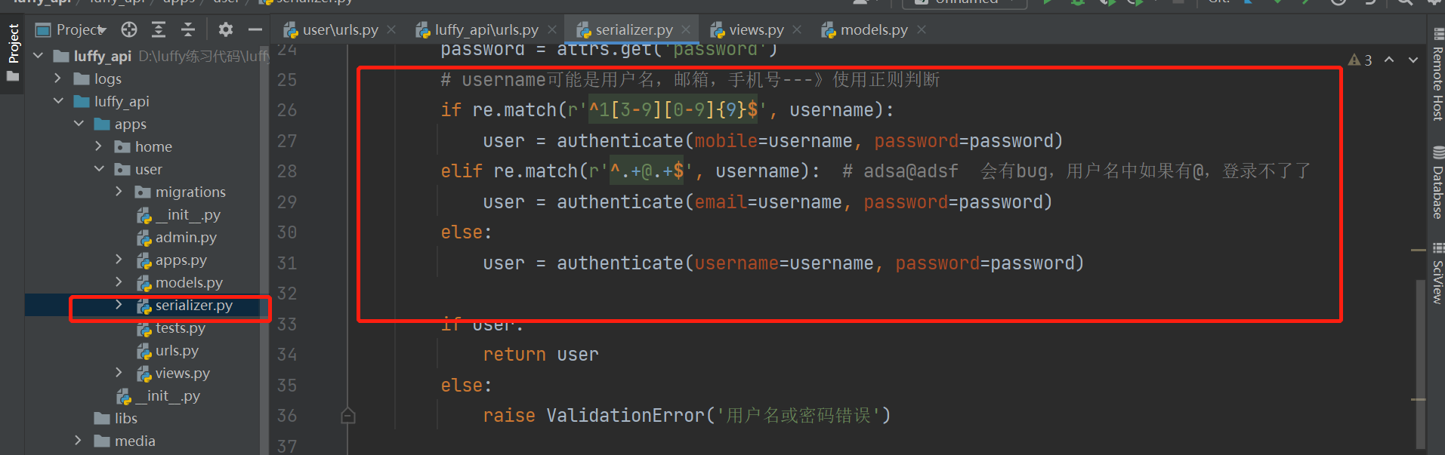Image resolution: width=1445 pixels, height=455 pixels.
Task: Click the Select Opened File crosshair icon
Action: (129, 29)
